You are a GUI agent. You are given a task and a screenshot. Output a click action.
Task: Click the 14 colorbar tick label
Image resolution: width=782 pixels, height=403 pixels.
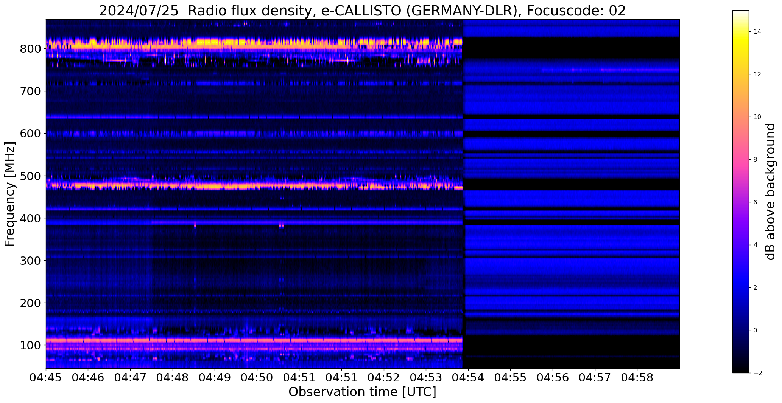[757, 32]
